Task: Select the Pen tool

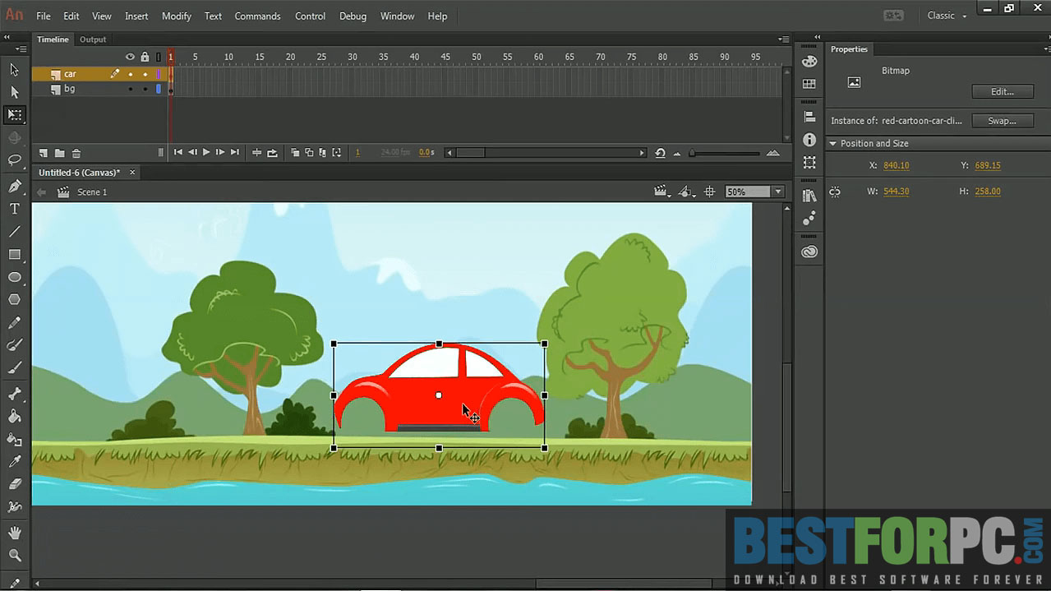Action: pyautogui.click(x=14, y=187)
